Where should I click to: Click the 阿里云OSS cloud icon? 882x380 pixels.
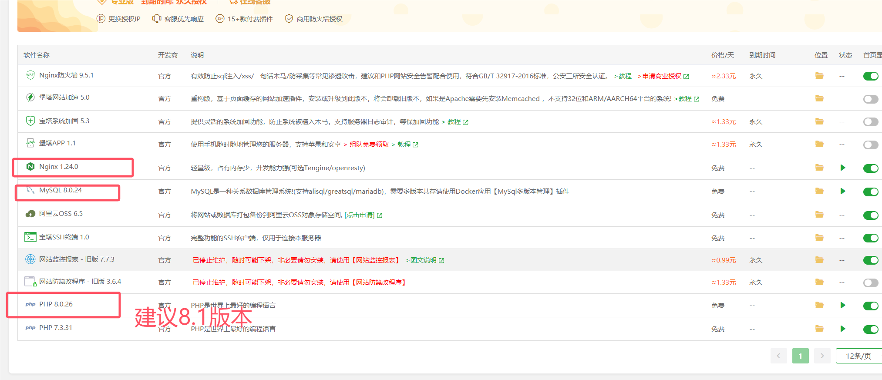coord(30,214)
